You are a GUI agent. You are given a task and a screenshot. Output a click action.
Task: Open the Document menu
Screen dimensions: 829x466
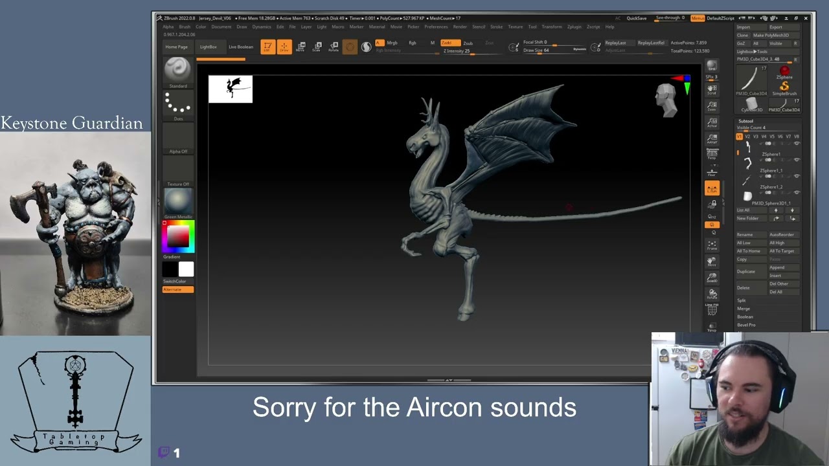click(221, 27)
